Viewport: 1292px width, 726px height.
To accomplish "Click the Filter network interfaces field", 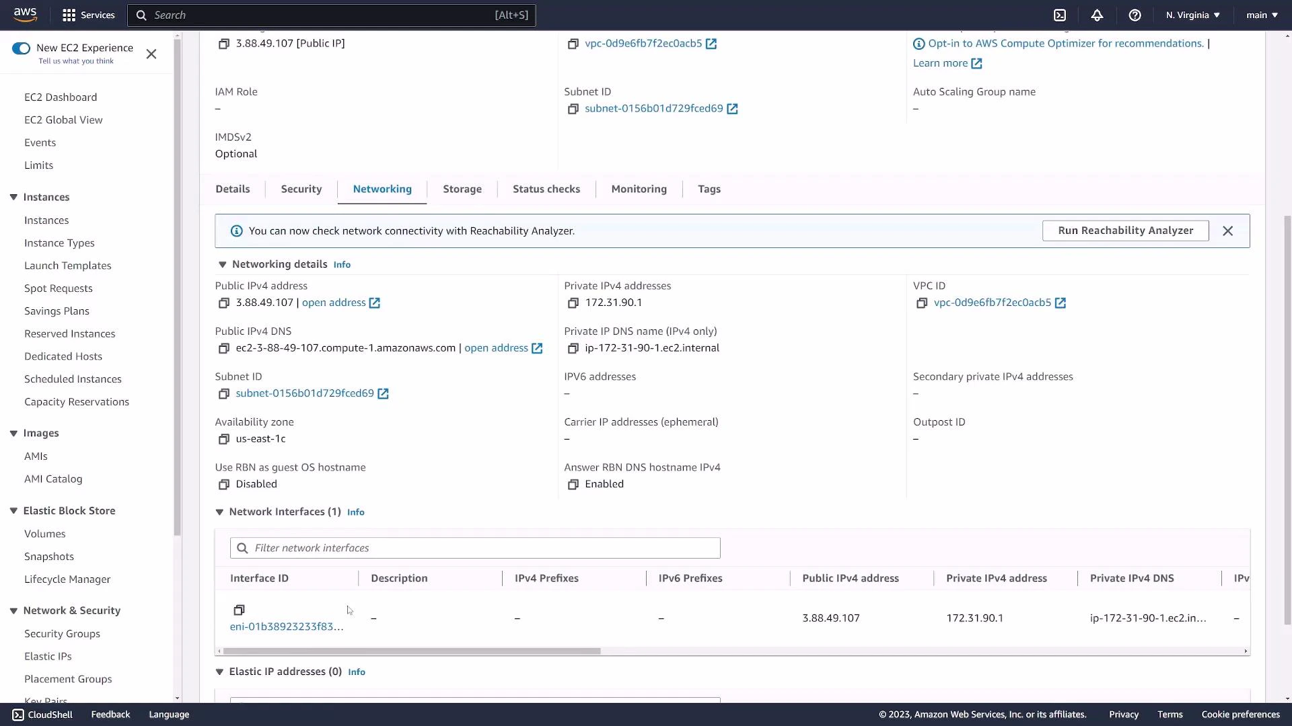I will click(474, 547).
